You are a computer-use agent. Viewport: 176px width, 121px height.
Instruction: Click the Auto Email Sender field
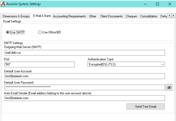pyautogui.click(x=85, y=98)
